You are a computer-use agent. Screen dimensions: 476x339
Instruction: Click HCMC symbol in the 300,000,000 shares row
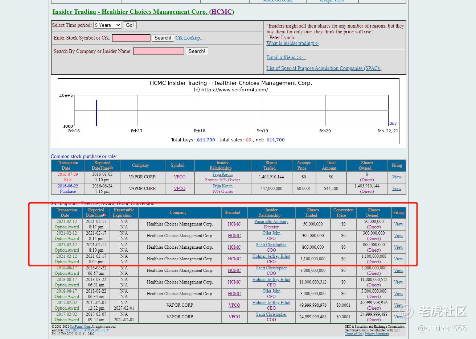[234, 236]
